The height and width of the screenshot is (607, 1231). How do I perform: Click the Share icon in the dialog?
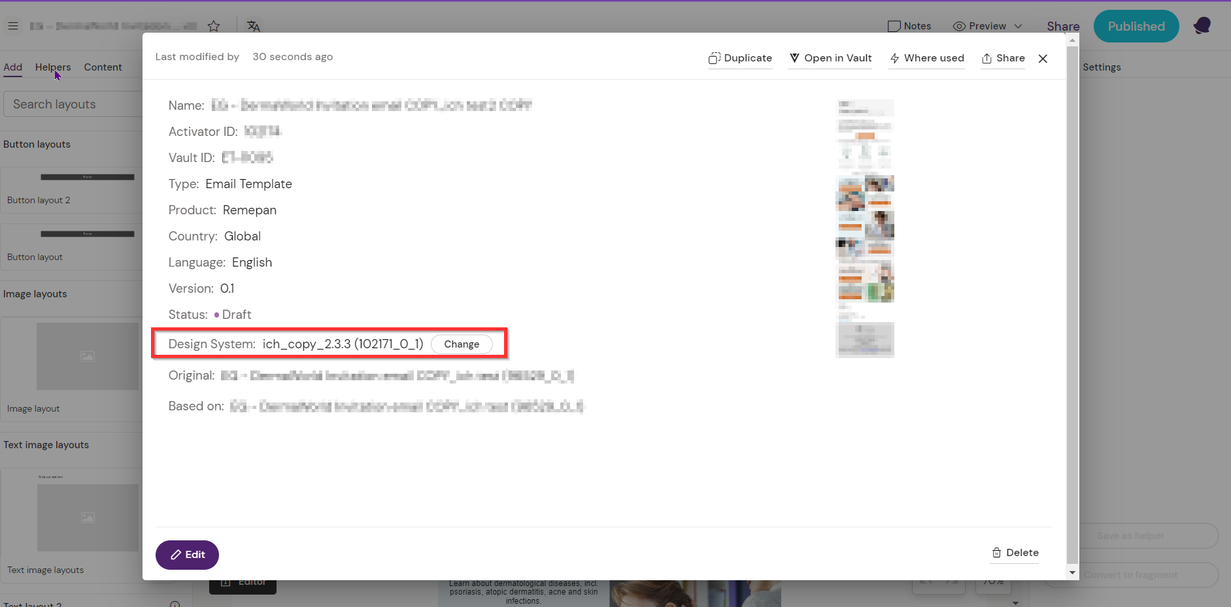click(986, 58)
